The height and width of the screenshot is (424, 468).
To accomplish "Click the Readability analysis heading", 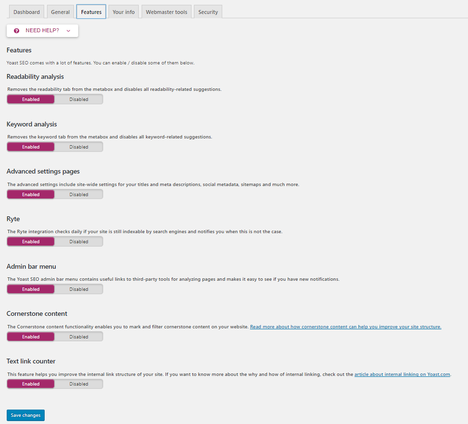I will click(35, 76).
